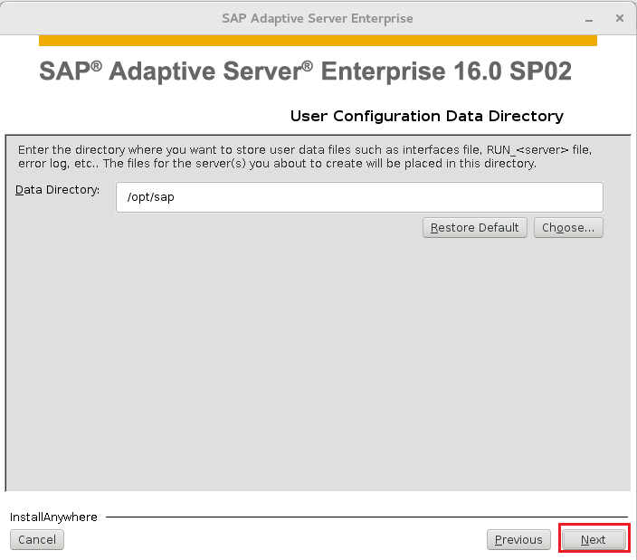637x560 pixels.
Task: Click the window title bar text
Action: 318,18
